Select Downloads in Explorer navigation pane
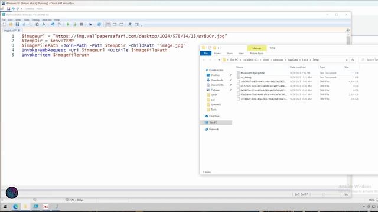The width and height of the screenshot is (378, 212). click(x=215, y=80)
